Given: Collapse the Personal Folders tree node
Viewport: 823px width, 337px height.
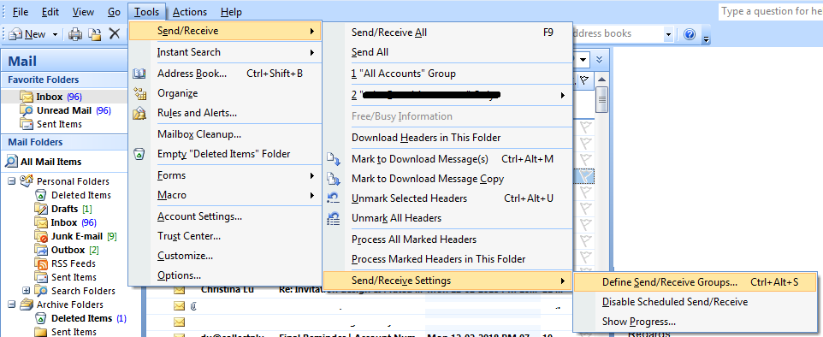Looking at the screenshot, I should tap(11, 181).
